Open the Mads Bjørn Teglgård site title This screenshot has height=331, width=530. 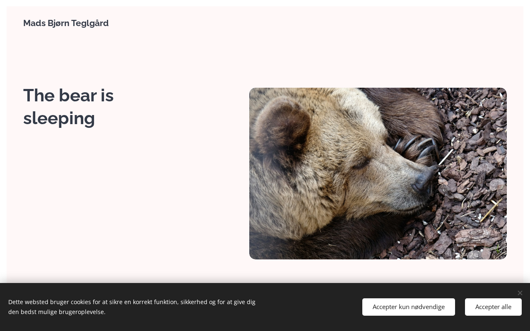(x=66, y=23)
